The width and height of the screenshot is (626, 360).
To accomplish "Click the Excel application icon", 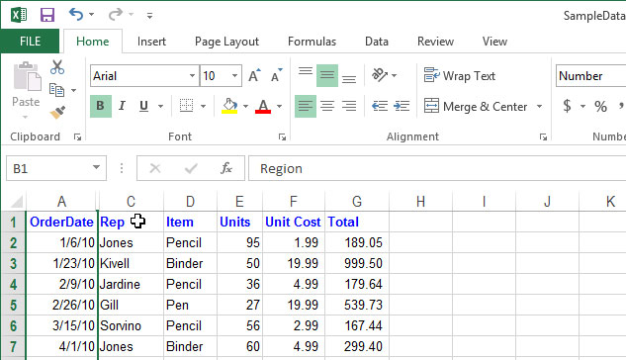I will 19,15.
